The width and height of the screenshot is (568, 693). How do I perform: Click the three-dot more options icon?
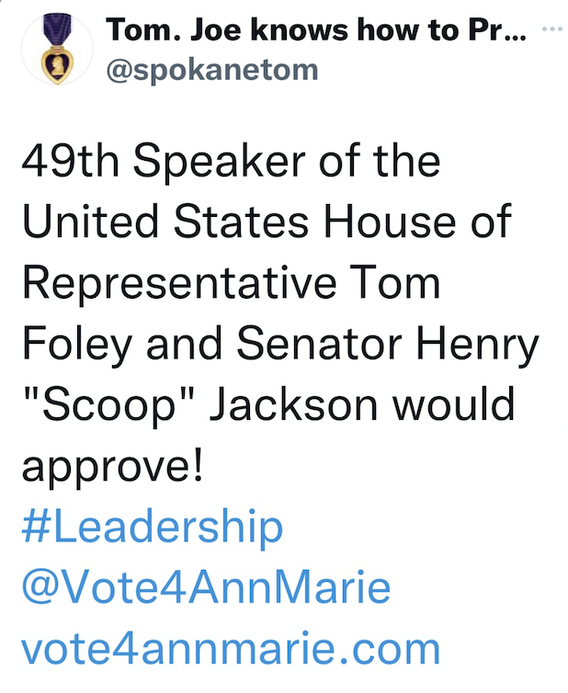[551, 30]
